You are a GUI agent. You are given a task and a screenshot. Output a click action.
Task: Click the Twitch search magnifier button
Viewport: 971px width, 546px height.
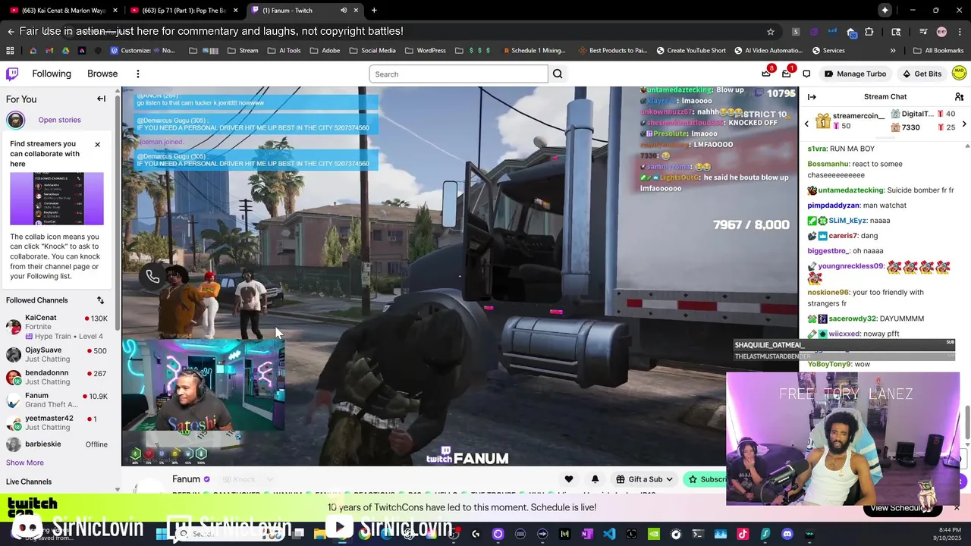(x=558, y=74)
